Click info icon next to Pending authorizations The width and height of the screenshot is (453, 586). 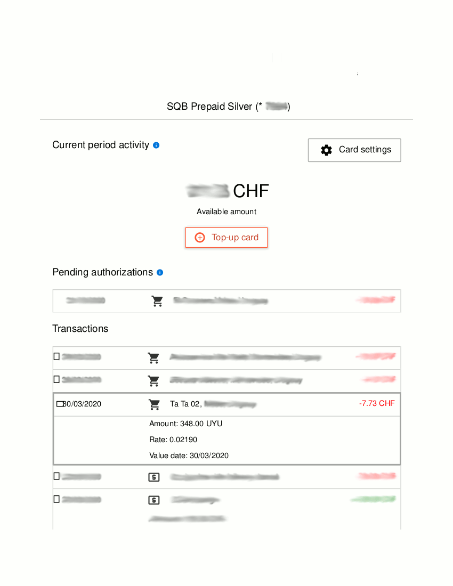(160, 272)
